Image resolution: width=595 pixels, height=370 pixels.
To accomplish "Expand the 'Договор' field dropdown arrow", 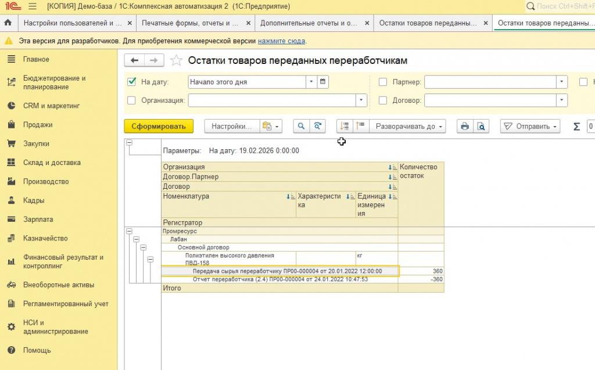I will 561,100.
